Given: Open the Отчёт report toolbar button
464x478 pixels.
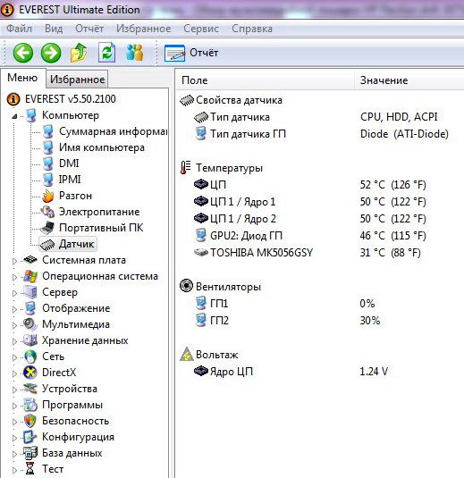Looking at the screenshot, I should click(x=191, y=53).
